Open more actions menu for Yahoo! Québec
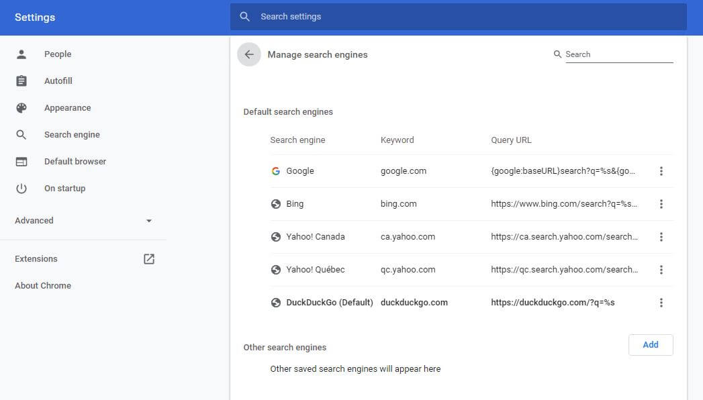This screenshot has width=703, height=400. coord(661,270)
